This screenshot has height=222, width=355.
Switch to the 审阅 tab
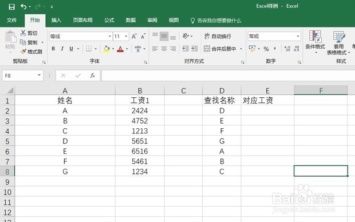[x=152, y=20]
